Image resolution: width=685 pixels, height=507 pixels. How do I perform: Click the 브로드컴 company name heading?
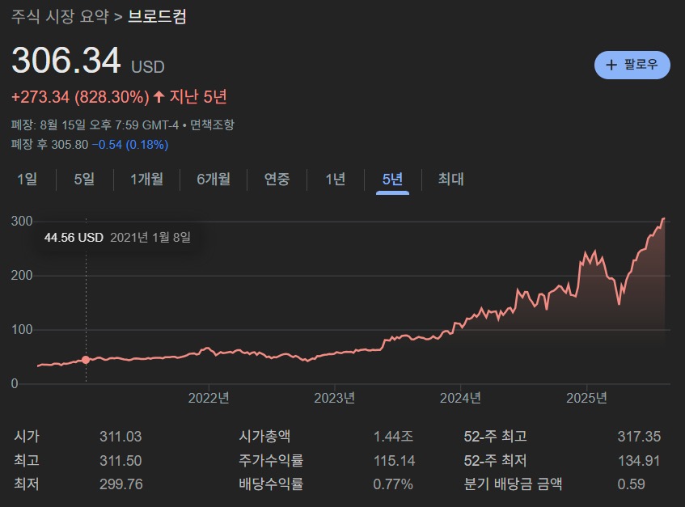[x=157, y=16]
